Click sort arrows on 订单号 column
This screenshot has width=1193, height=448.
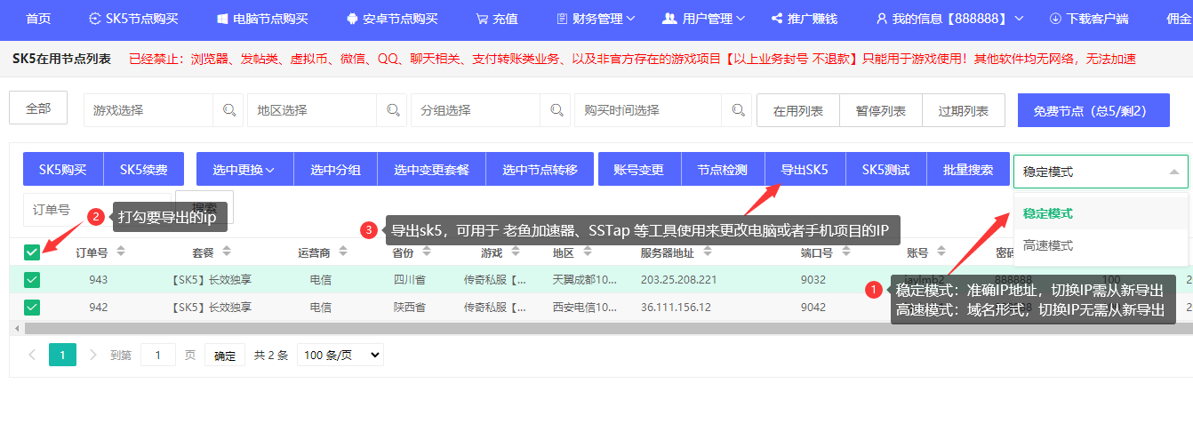pyautogui.click(x=121, y=252)
